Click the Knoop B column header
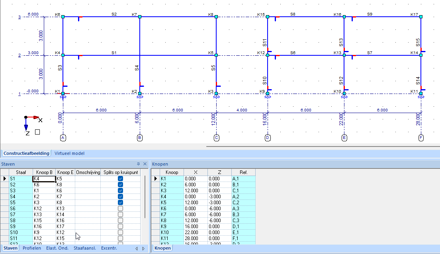This screenshot has height=254, width=440. tap(44, 172)
